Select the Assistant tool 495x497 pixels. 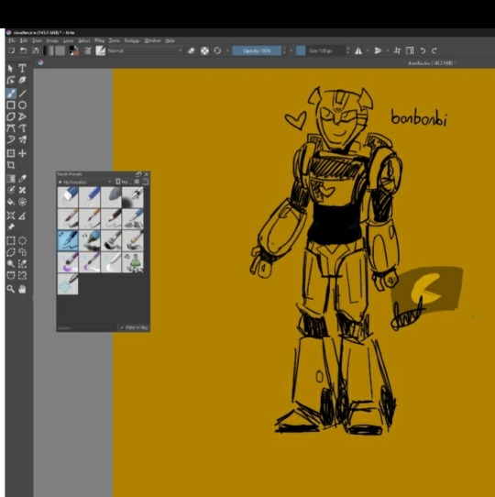[x=10, y=215]
